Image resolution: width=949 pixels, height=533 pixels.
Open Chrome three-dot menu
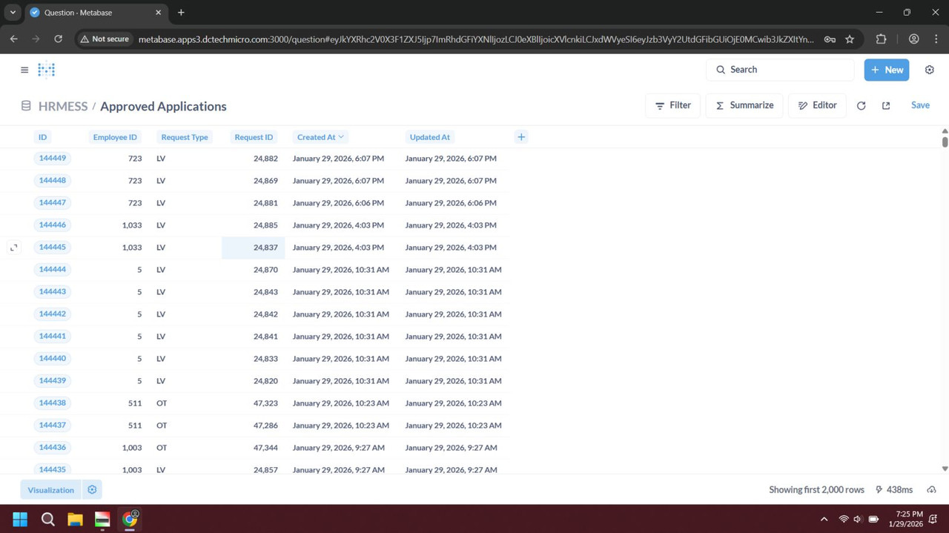click(x=936, y=39)
